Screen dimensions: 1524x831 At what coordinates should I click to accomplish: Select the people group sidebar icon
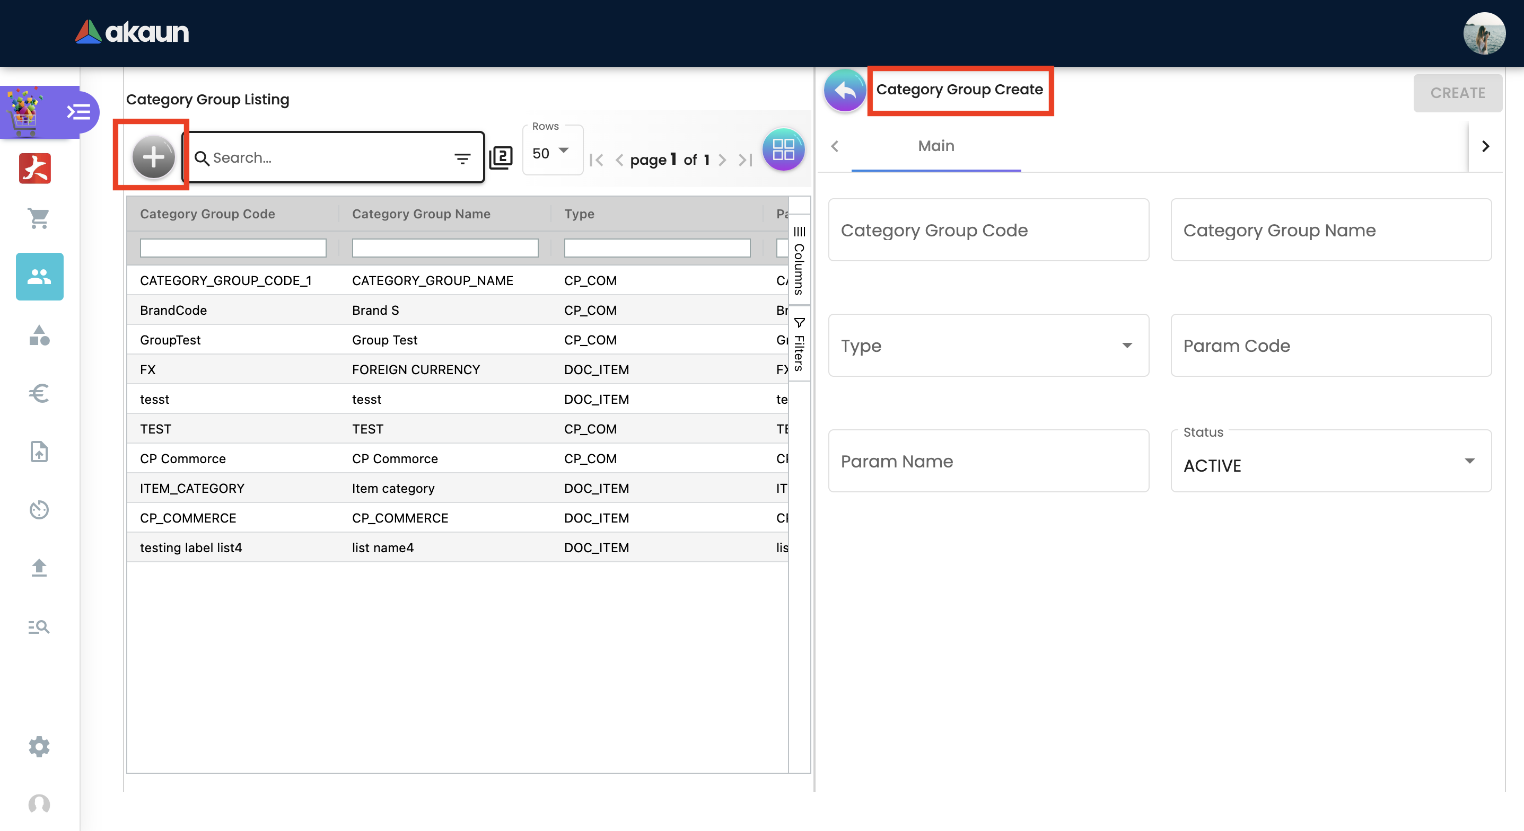coord(39,276)
